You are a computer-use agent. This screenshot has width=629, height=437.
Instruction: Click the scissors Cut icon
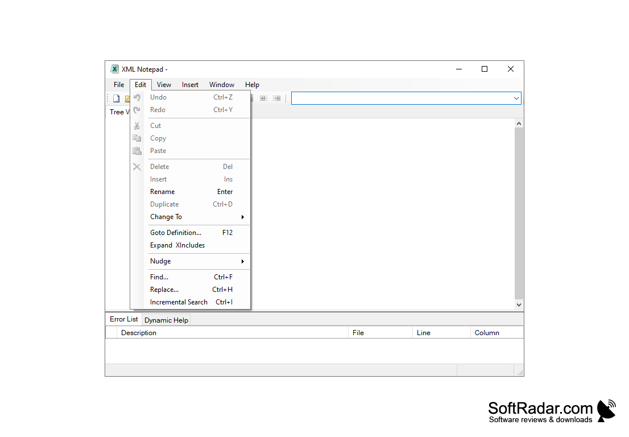tap(137, 126)
